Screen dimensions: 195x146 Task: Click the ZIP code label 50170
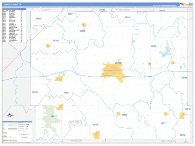click(95, 125)
